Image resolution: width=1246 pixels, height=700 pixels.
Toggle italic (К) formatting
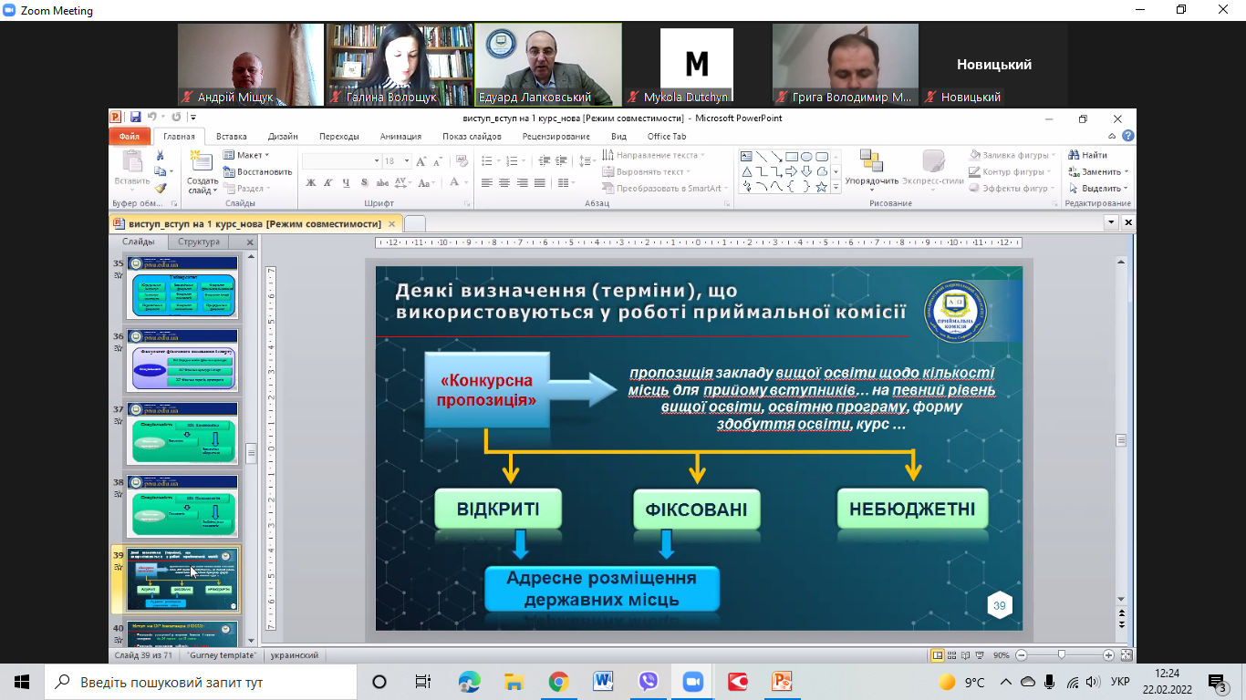328,183
